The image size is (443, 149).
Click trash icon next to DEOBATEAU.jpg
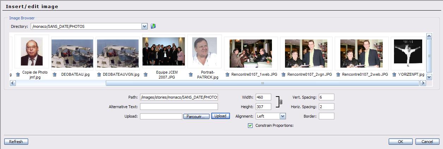55,75
